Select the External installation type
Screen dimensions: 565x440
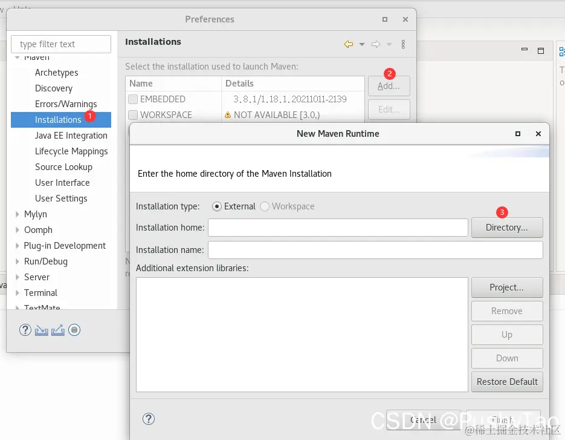coord(217,206)
